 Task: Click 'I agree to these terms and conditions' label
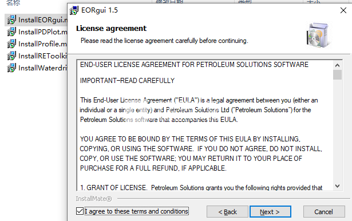136,211
